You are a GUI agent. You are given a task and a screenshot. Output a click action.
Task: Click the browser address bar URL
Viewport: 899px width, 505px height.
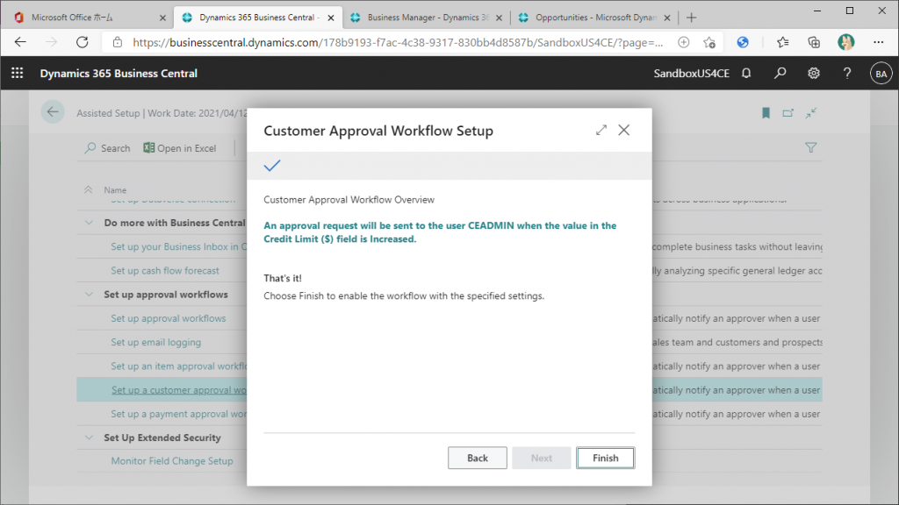point(398,42)
